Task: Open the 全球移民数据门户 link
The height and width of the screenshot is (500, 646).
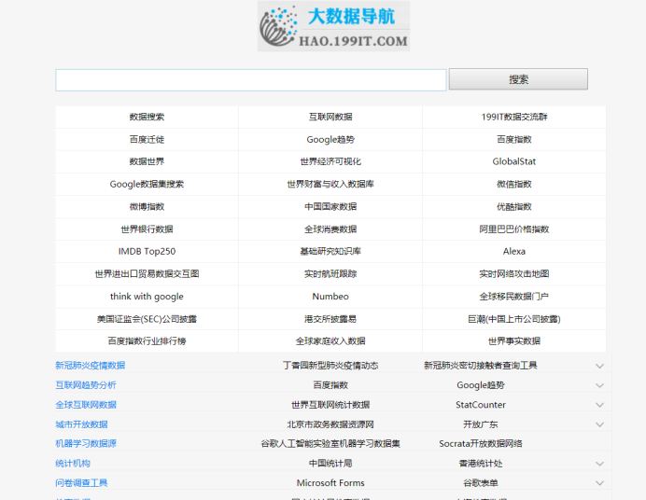Action: [514, 297]
